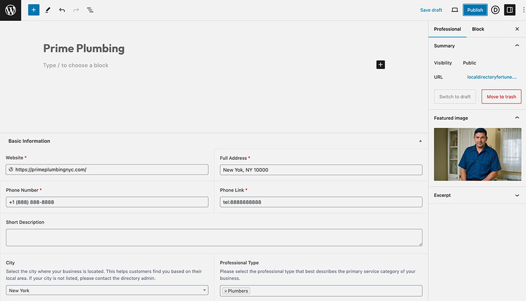The image size is (526, 301).
Task: Remove the Plumbers tag
Action: [x=225, y=291]
